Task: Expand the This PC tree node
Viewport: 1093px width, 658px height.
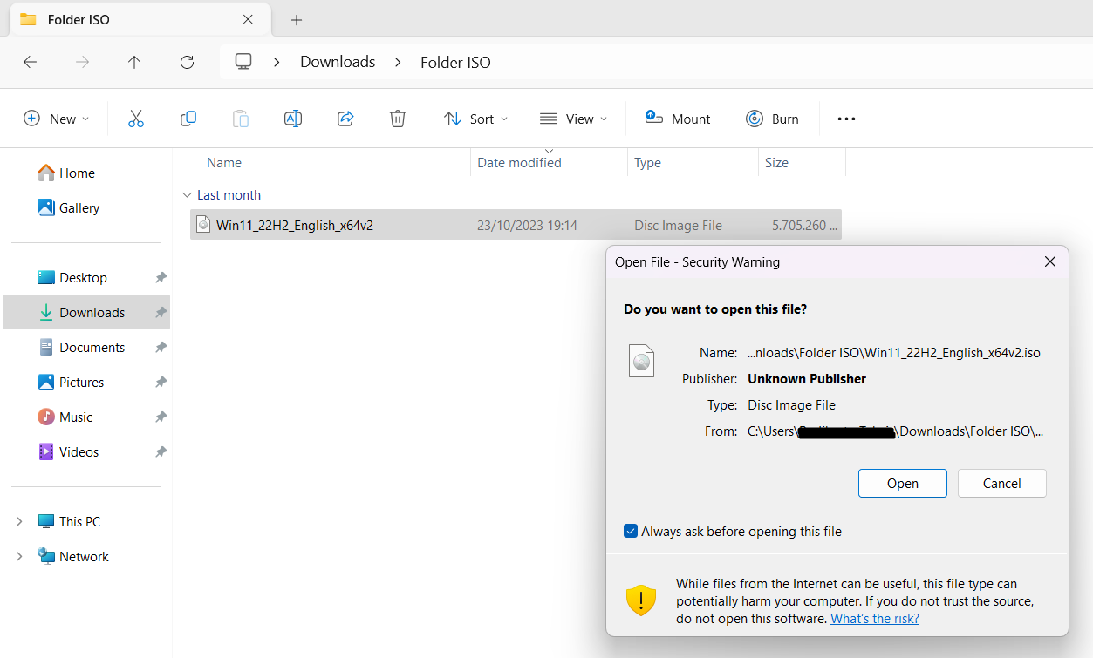Action: point(19,521)
